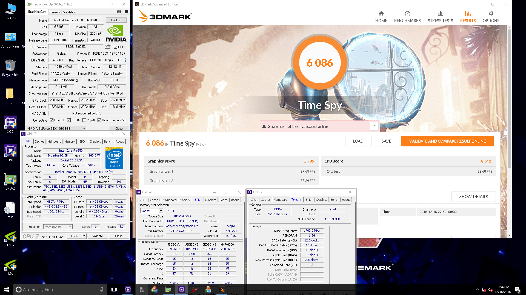Select the SPD desktop shortcut

tap(10, 153)
